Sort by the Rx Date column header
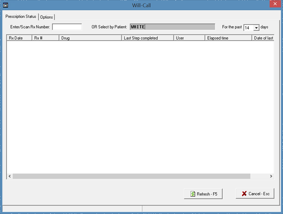Viewport: 283px width, 214px height. [19, 38]
